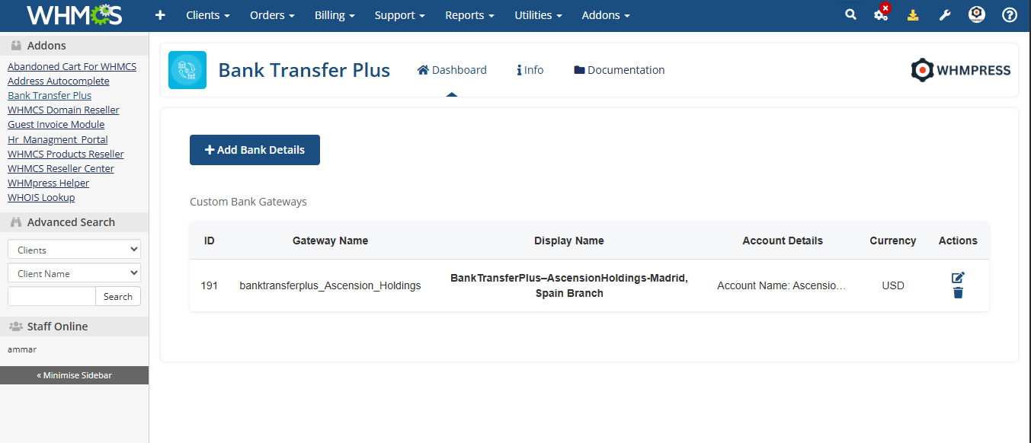Click the plus quick-add icon in top bar

tap(160, 15)
